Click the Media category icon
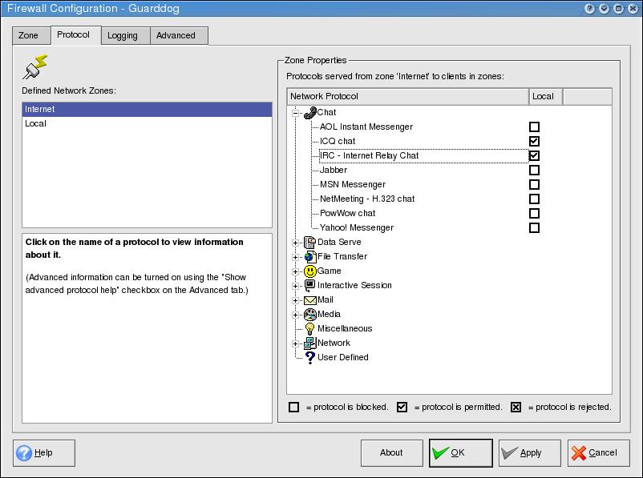This screenshot has height=478, width=643. click(309, 315)
